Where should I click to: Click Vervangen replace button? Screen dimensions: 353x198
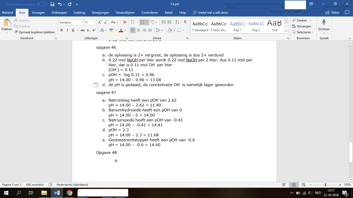(x=302, y=26)
